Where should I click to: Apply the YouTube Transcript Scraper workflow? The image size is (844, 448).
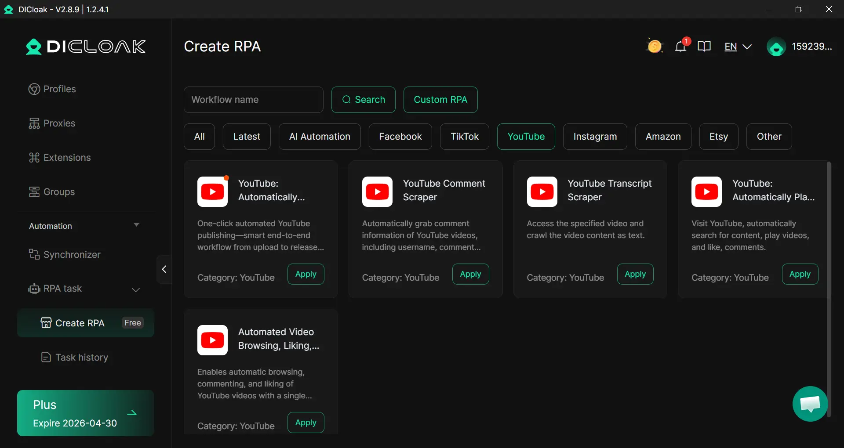click(635, 274)
